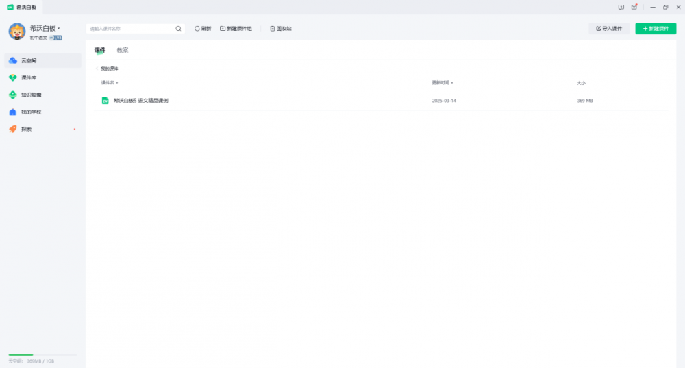This screenshot has height=368, width=685.
Task: Open 课件库 in the sidebar
Action: pos(28,77)
